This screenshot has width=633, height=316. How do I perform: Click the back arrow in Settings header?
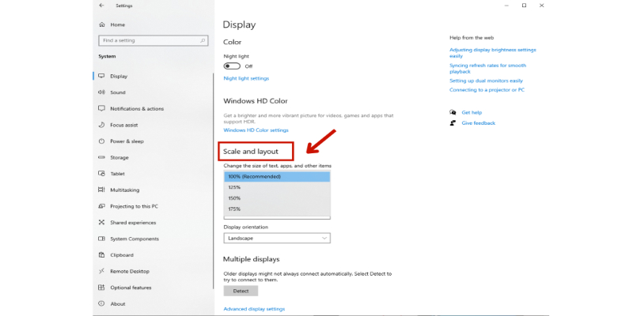coord(101,6)
